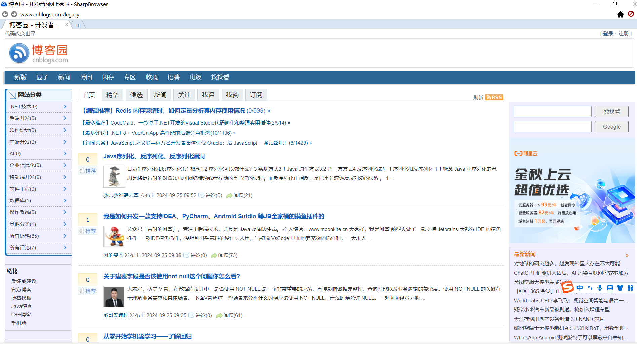Go to browser home page icon
This screenshot has width=637, height=344.
[x=621, y=14]
